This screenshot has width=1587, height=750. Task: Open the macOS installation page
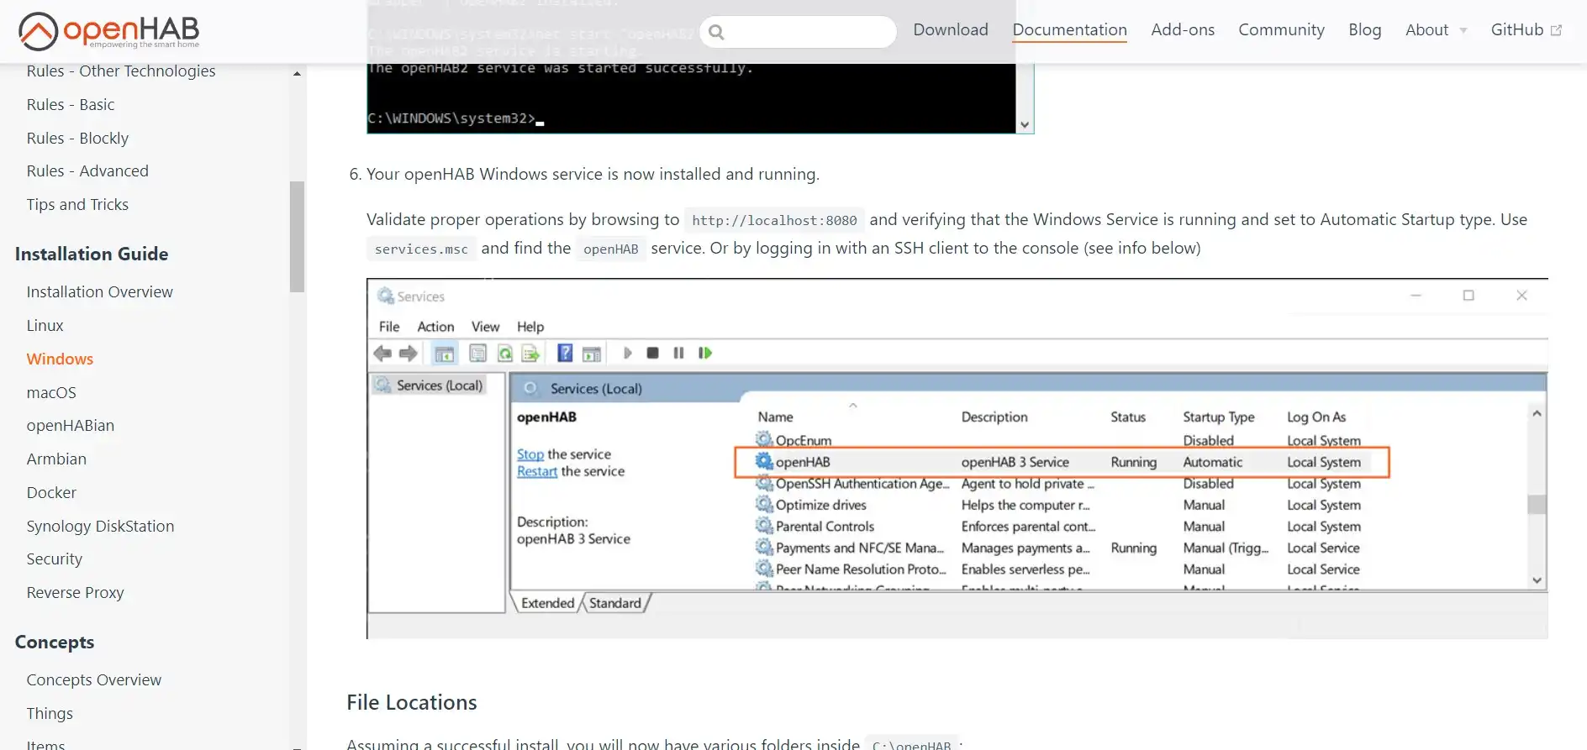(x=51, y=392)
